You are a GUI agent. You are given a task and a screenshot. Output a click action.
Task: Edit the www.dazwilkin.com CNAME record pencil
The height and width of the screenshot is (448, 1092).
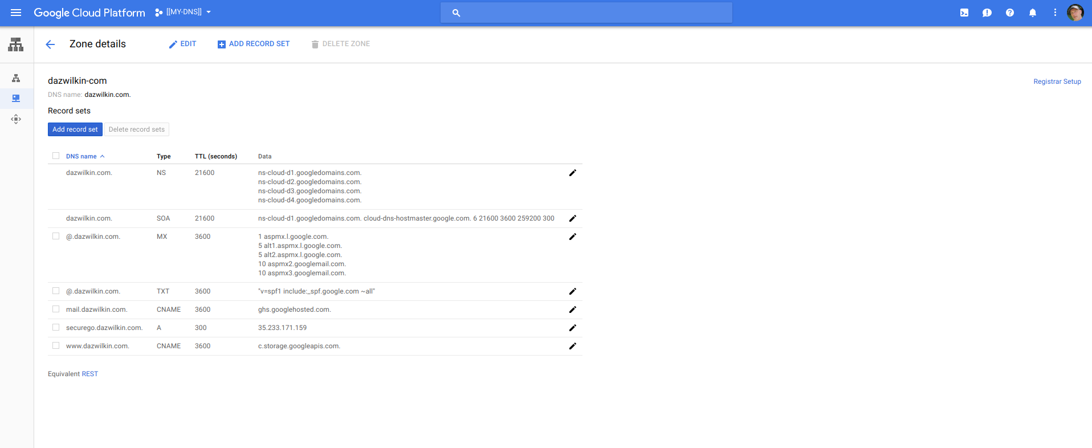(573, 346)
